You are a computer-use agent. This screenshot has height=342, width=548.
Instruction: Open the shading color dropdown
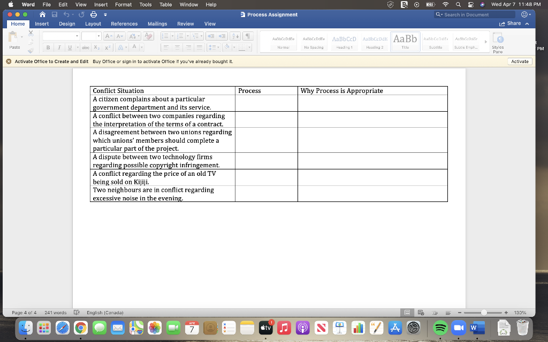point(234,47)
